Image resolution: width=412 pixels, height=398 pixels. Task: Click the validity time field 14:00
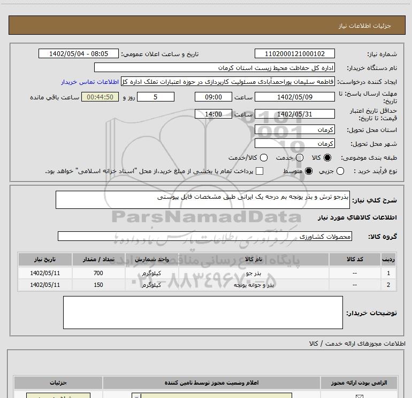click(213, 114)
